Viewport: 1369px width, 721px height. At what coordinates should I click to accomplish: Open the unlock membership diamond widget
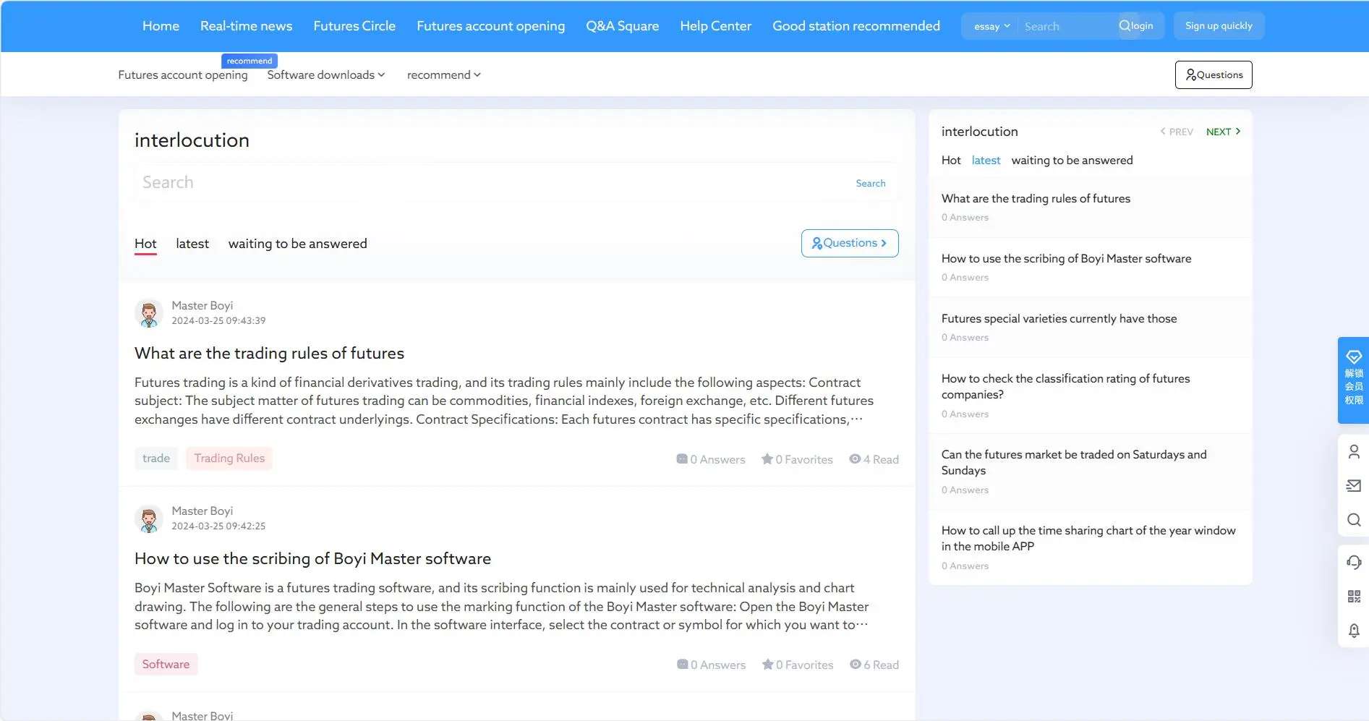pos(1353,380)
